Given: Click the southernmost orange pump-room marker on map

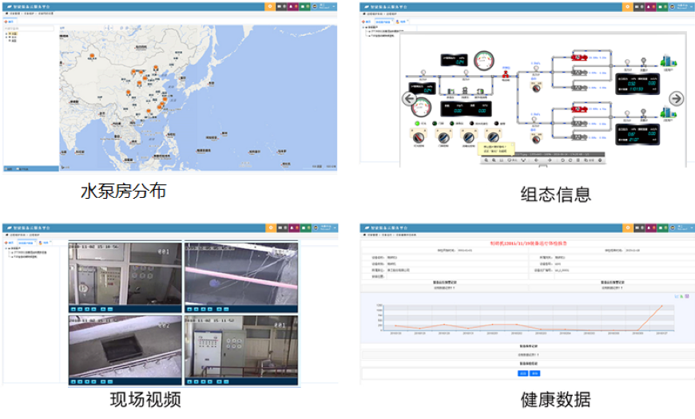Looking at the screenshot, I should 149,110.
